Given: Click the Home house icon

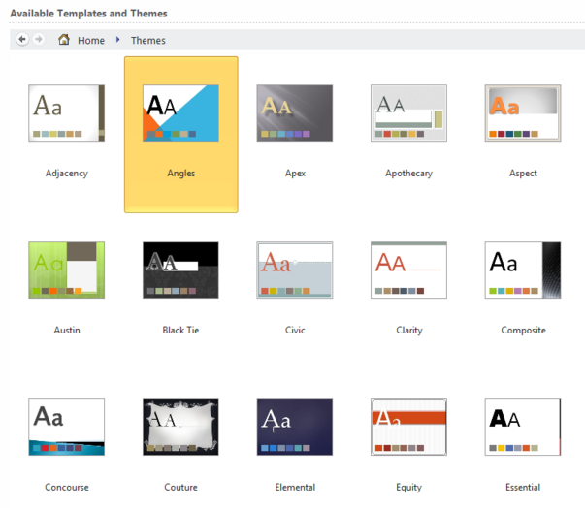Looking at the screenshot, I should [x=64, y=40].
